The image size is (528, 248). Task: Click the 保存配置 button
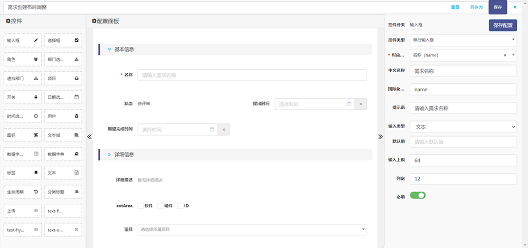pos(503,25)
